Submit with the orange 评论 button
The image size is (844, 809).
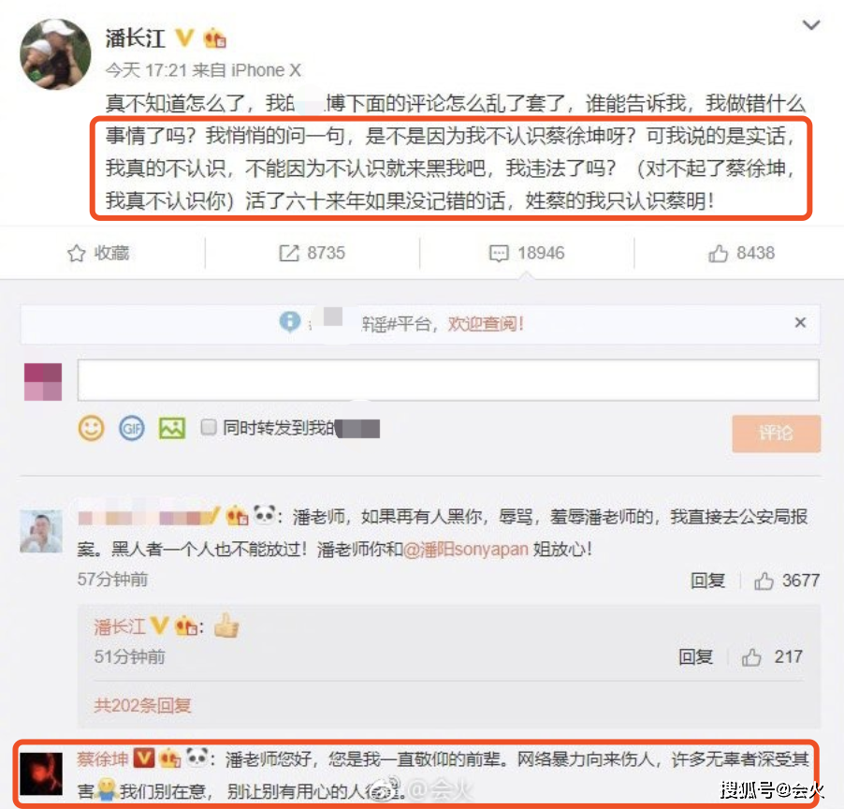point(777,434)
